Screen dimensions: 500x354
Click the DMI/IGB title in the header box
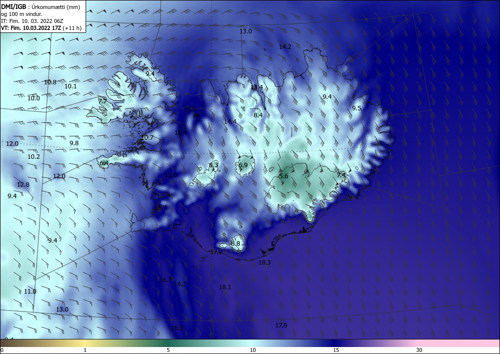14,6
